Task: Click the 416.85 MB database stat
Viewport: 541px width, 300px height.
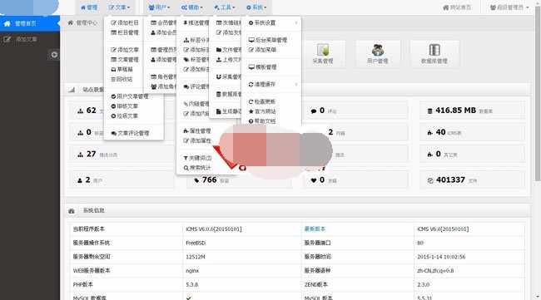Action: pyautogui.click(x=473, y=111)
